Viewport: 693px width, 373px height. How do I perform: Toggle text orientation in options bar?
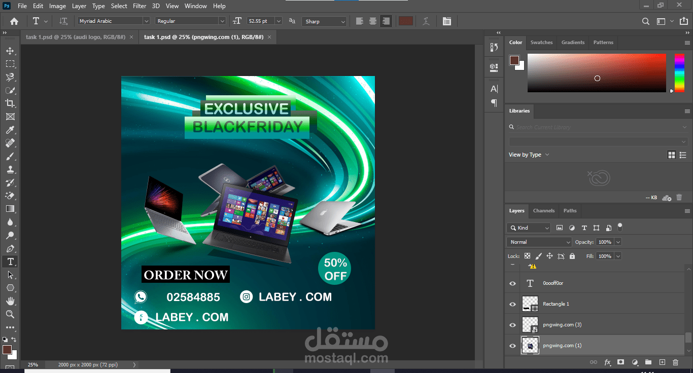pos(63,21)
